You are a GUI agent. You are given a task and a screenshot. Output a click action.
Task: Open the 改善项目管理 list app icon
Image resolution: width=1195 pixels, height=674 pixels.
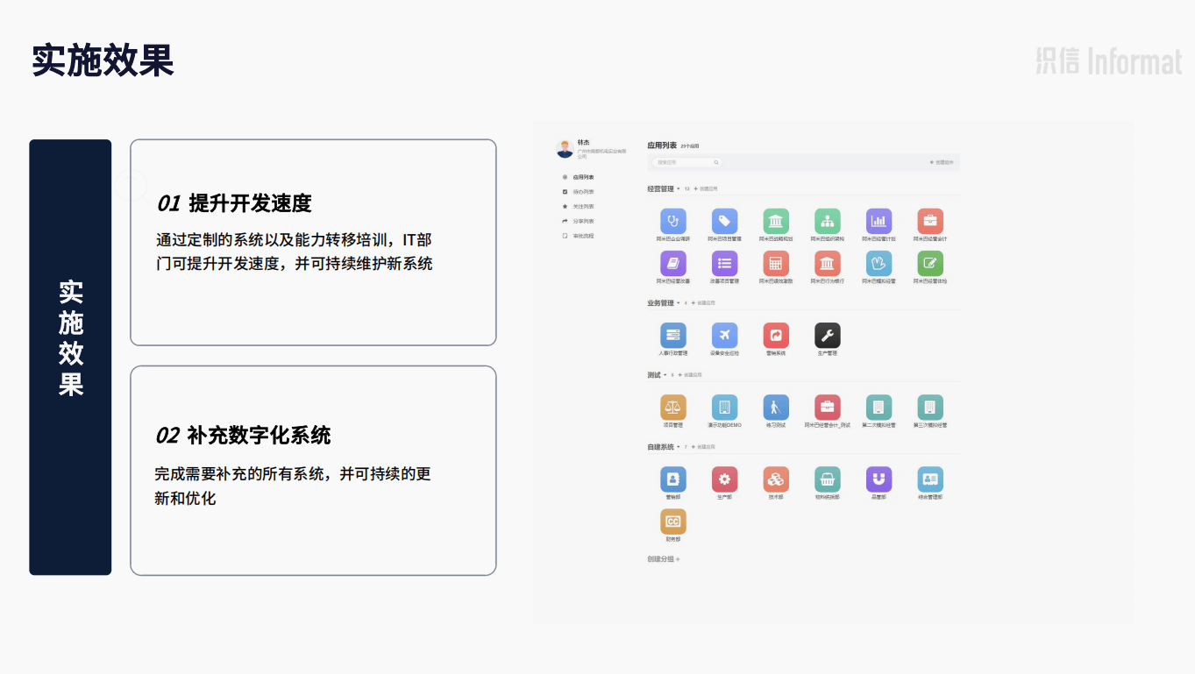coord(724,264)
